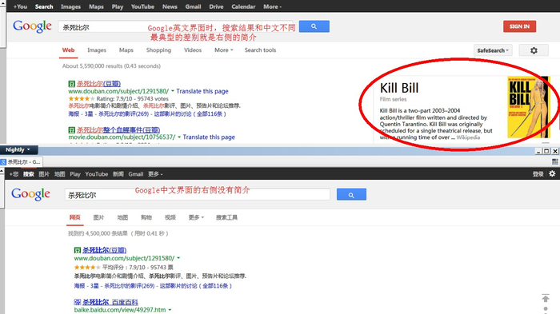Click 登录 in the Chinese black bar
The image size is (560, 314).
coord(538,174)
